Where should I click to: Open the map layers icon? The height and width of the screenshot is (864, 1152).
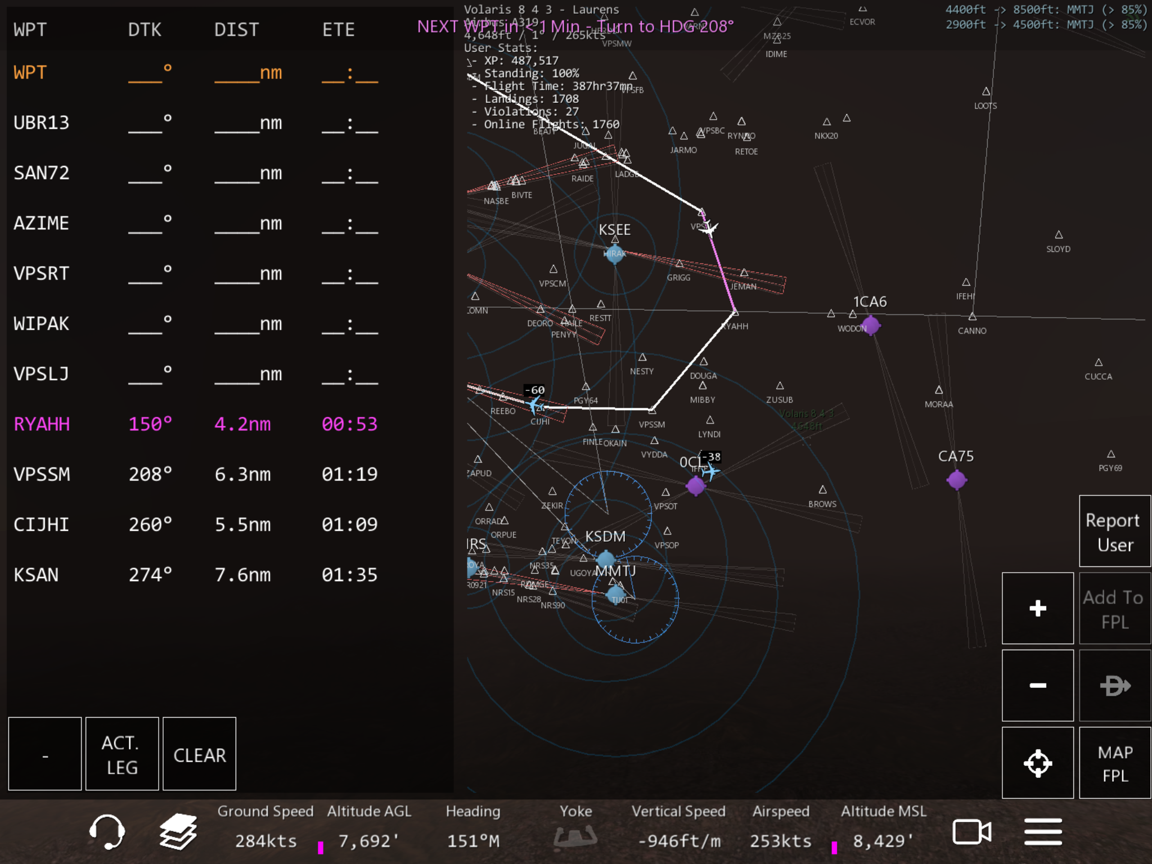point(178,831)
